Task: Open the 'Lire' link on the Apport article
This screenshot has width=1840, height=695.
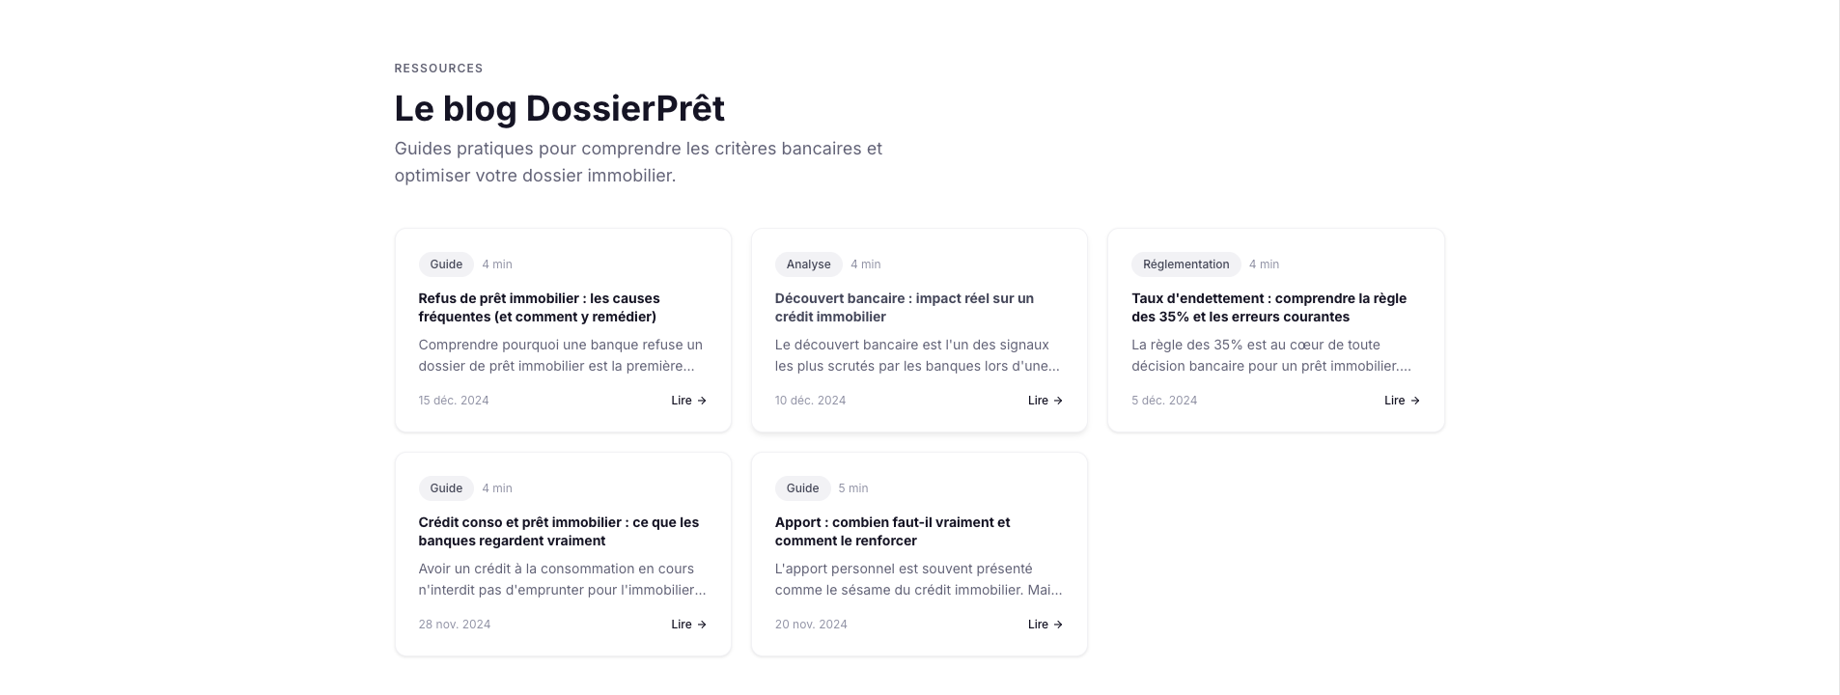Action: [x=1037, y=624]
